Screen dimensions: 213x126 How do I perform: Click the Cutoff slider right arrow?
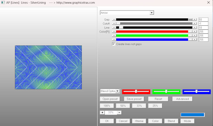click(194, 24)
